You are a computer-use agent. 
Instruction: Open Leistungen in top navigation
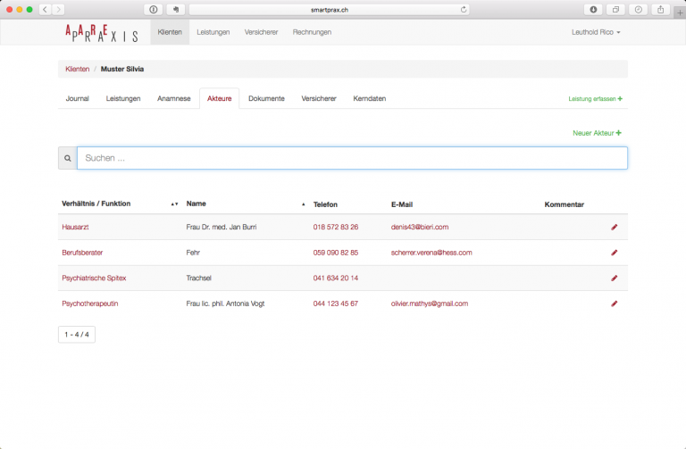coord(213,32)
